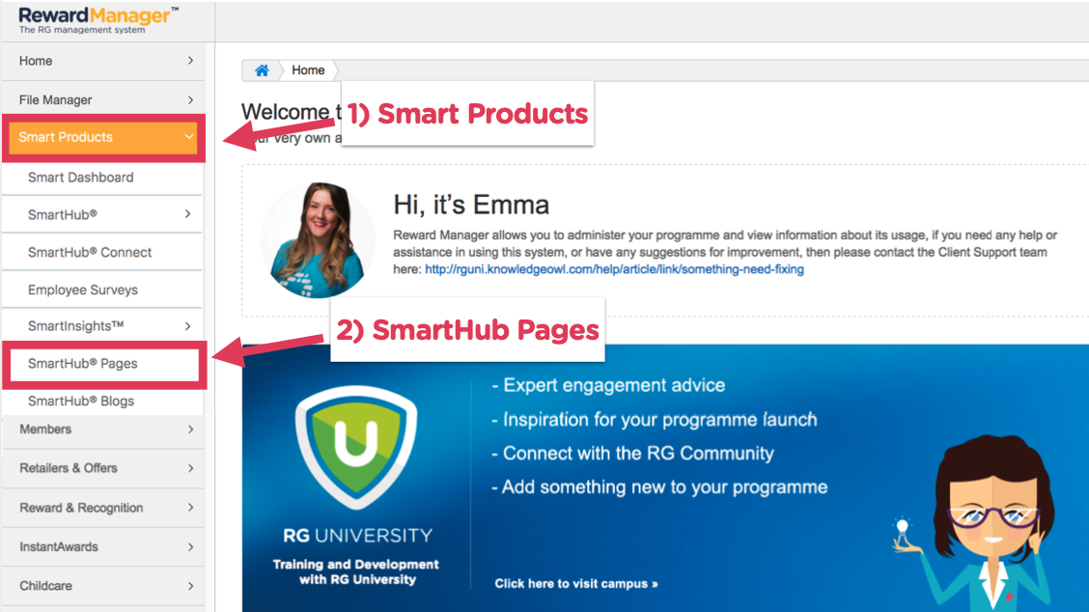The image size is (1089, 612).
Task: Expand the File Manager chevron
Action: point(190,100)
